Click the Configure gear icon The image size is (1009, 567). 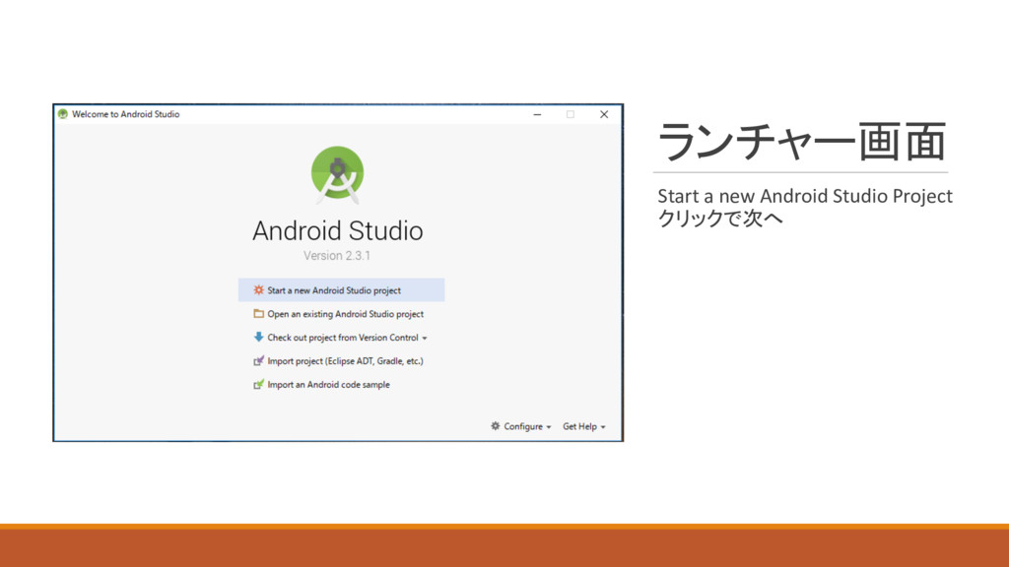coord(495,425)
